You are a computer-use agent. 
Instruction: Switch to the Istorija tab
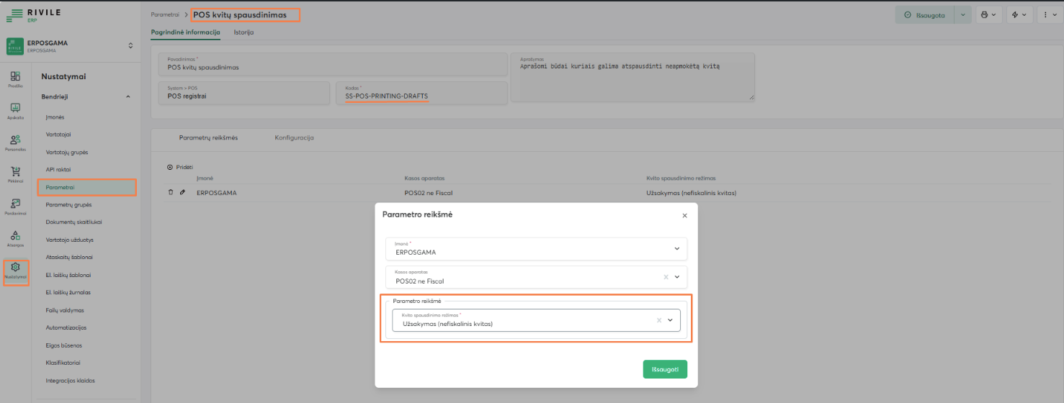pos(243,32)
